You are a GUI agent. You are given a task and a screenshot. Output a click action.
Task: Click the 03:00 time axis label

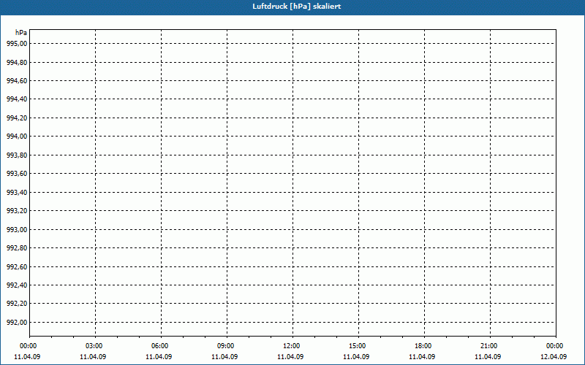pyautogui.click(x=94, y=346)
